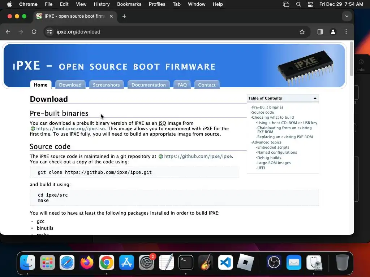The image size is (370, 277).
Task: Open the FAQ tab
Action: (182, 85)
